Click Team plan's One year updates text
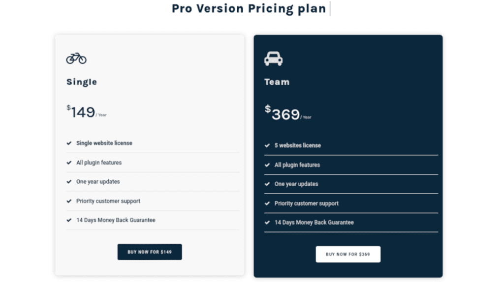504x282 pixels. point(296,184)
